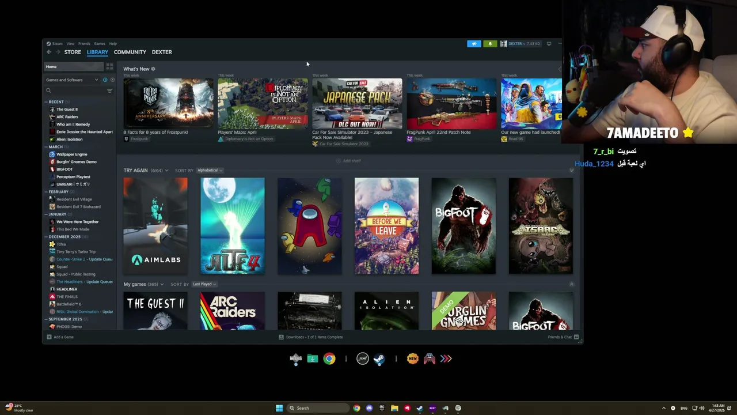Viewport: 737px width, 415px height.
Task: Open Discord from the Windows taskbar
Action: coord(369,408)
